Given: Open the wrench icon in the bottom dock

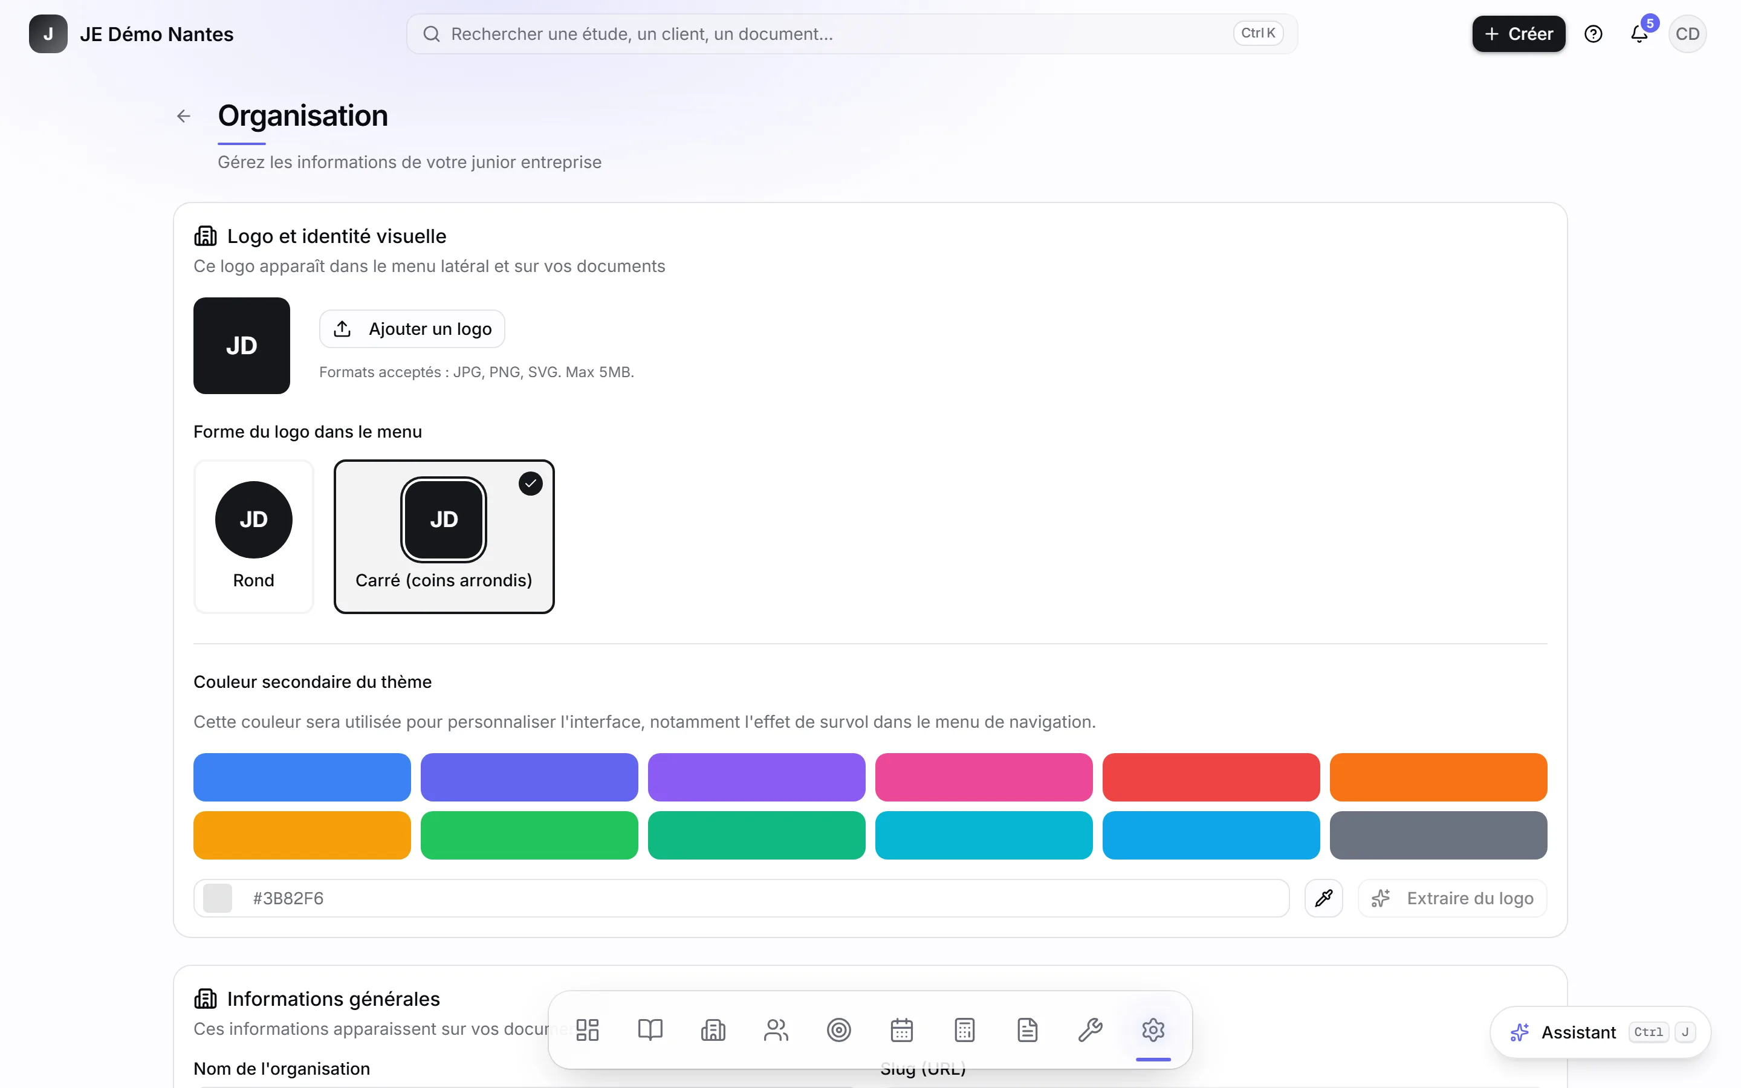Looking at the screenshot, I should pos(1091,1030).
